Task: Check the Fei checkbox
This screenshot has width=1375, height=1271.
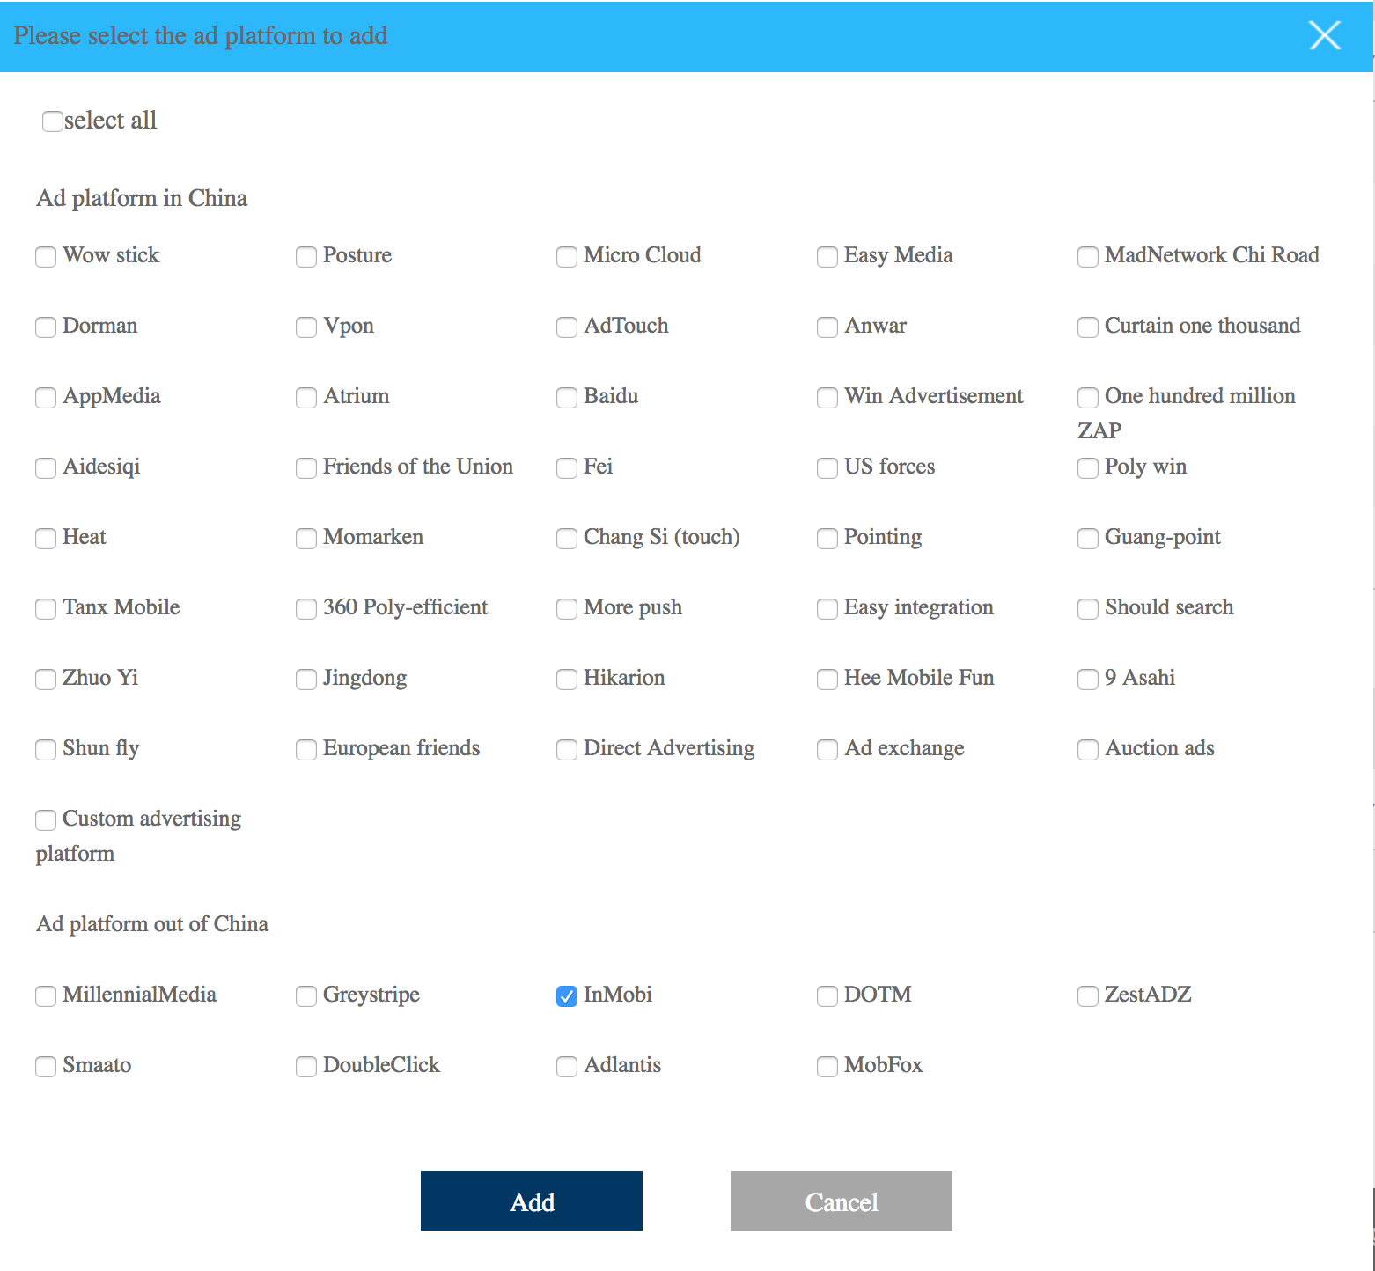Action: coord(567,468)
